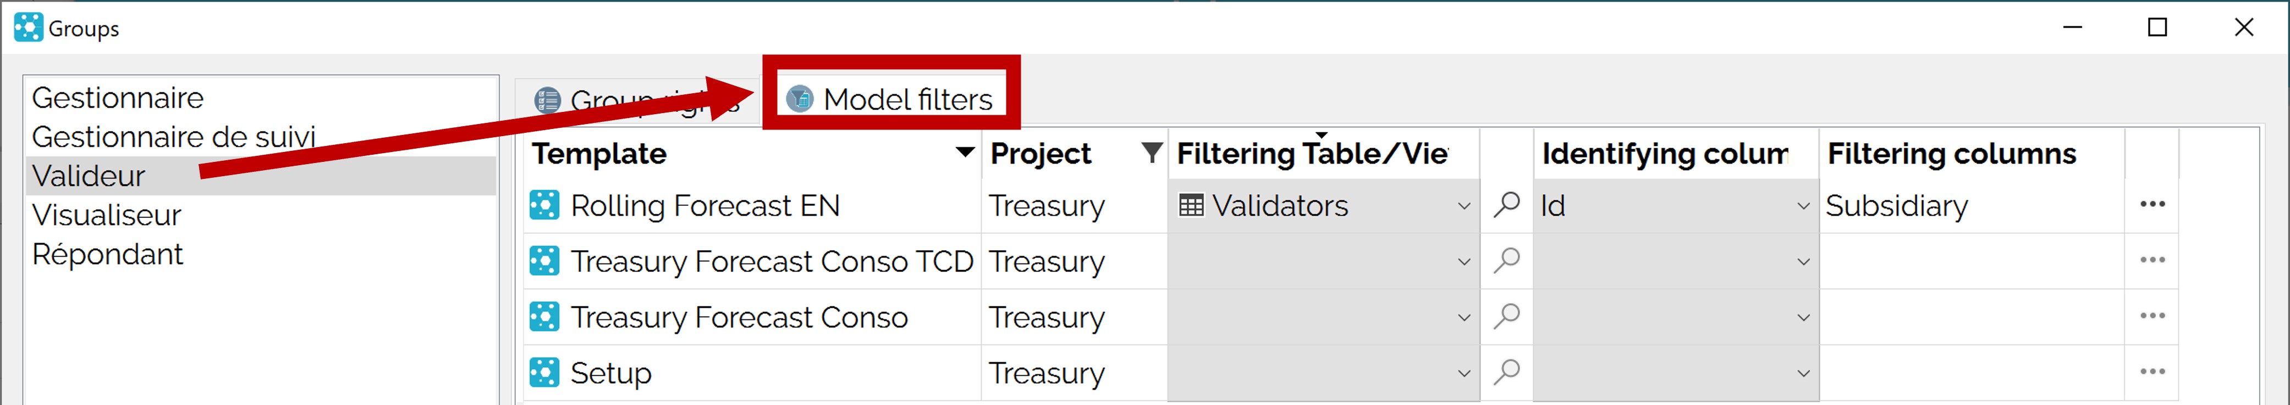Select the Gestionnaire de suivi group
The image size is (2290, 405).
tap(173, 137)
